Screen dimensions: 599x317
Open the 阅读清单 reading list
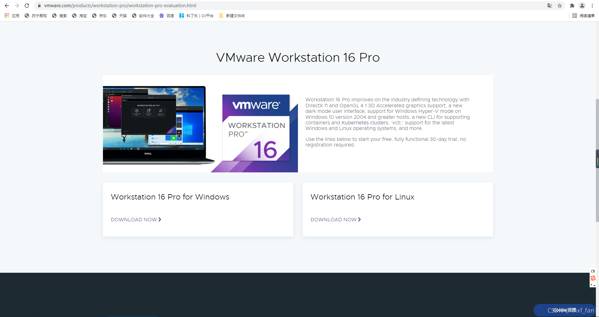click(x=583, y=16)
